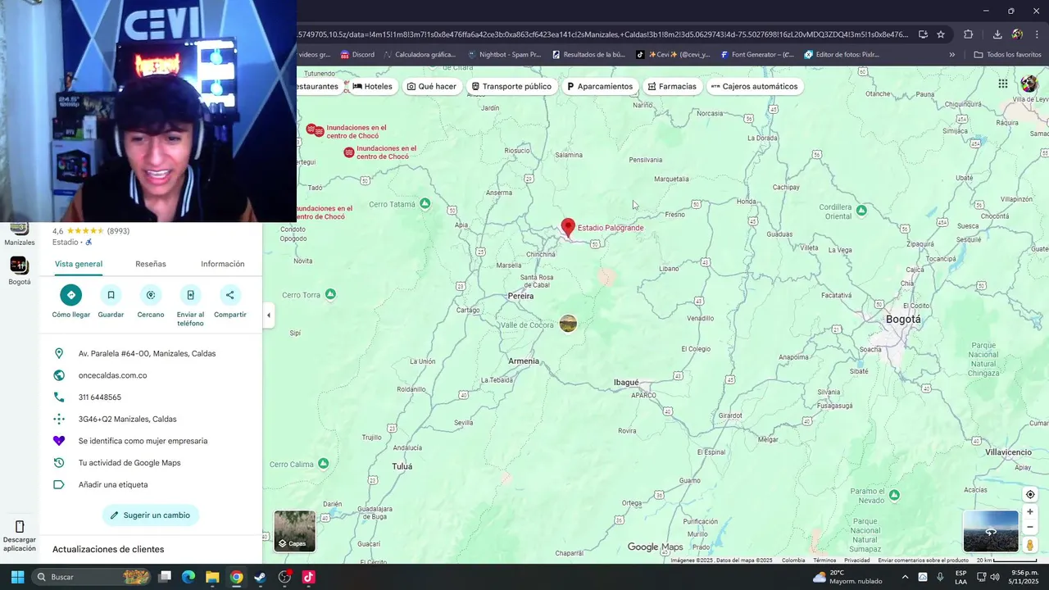
Task: Collapse the side panel with arrow
Action: 268,315
